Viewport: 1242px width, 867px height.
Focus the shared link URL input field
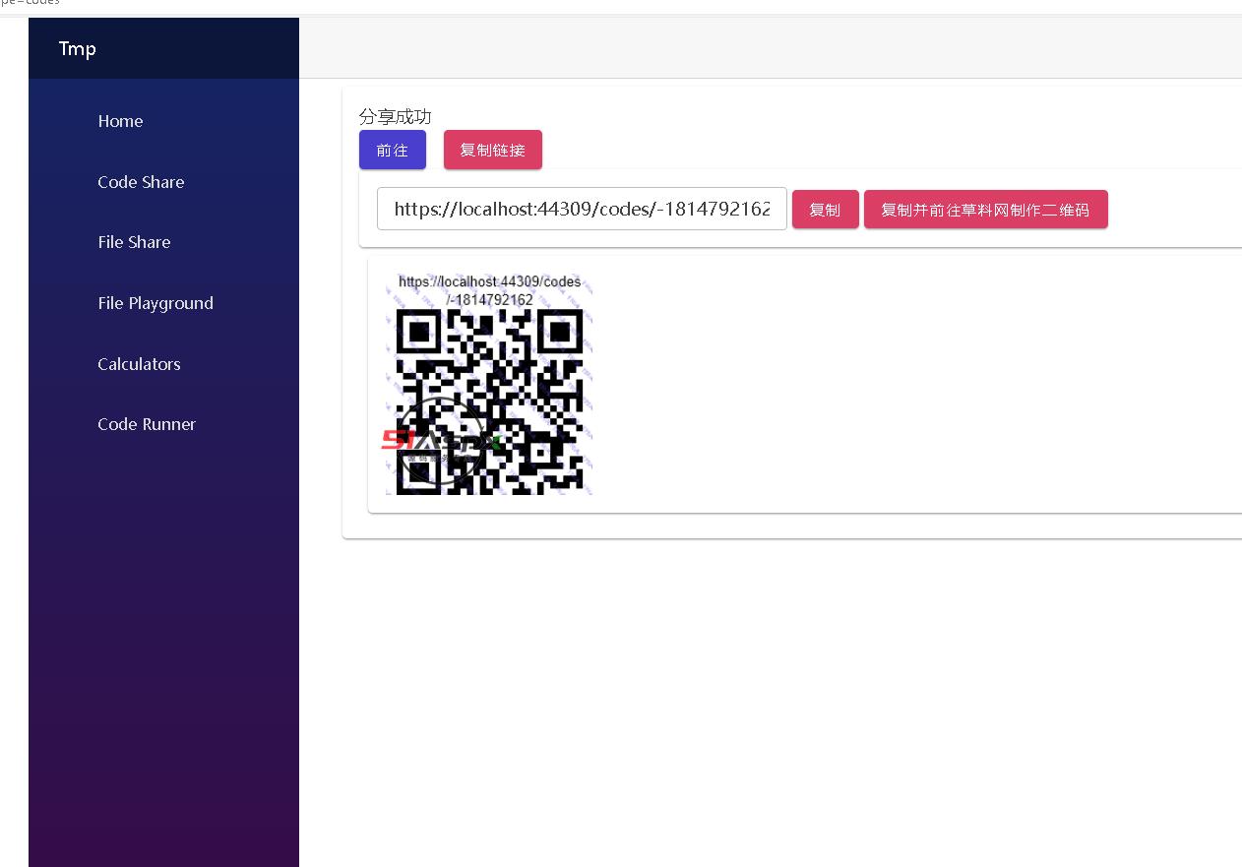[x=582, y=209]
